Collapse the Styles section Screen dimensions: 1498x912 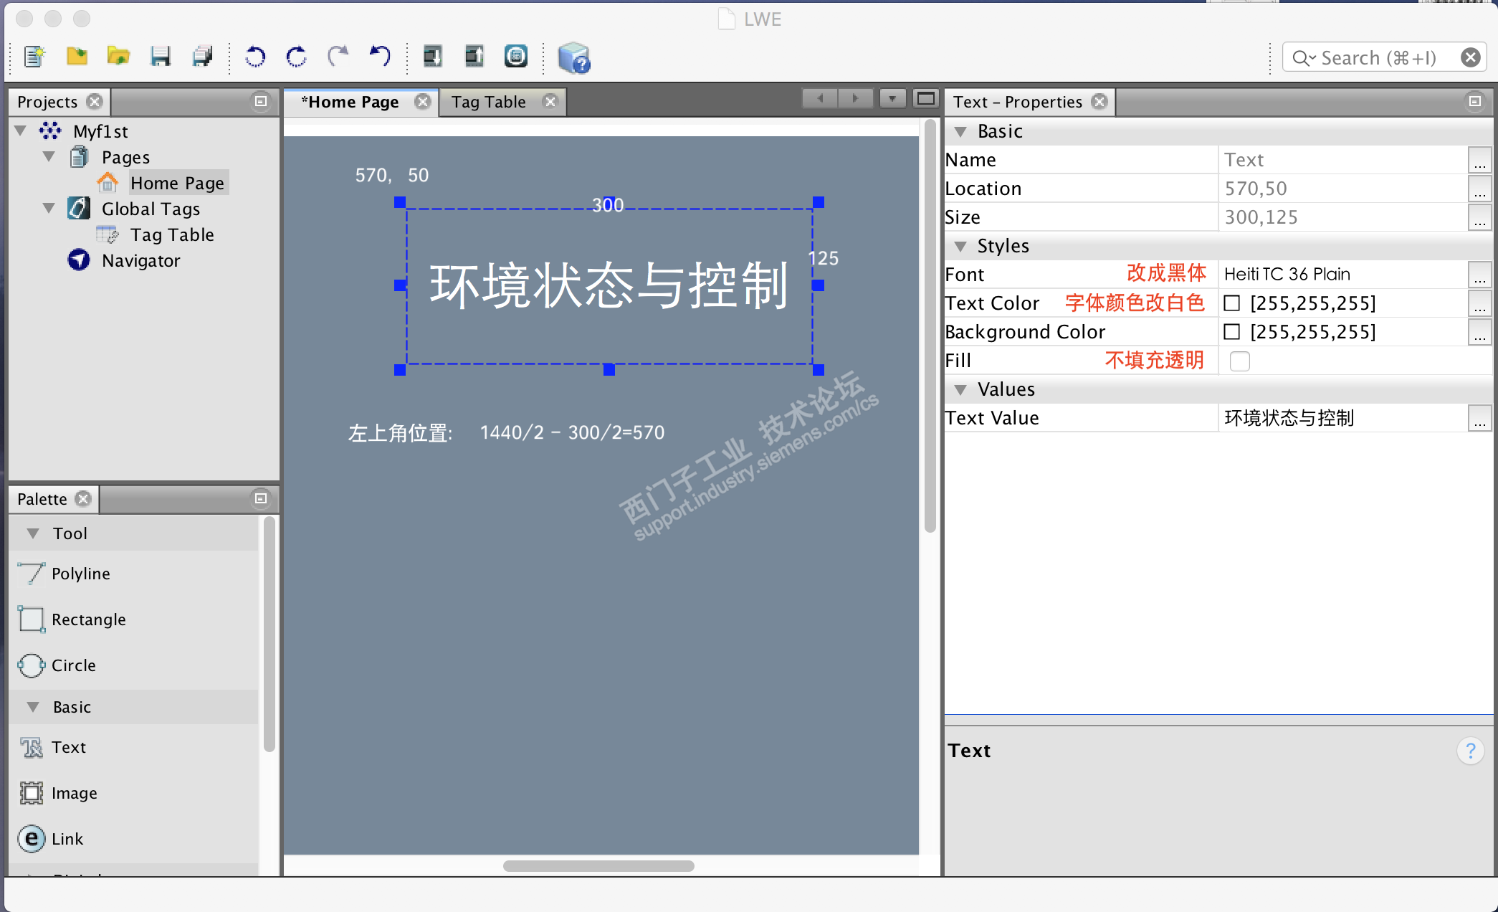pos(960,247)
